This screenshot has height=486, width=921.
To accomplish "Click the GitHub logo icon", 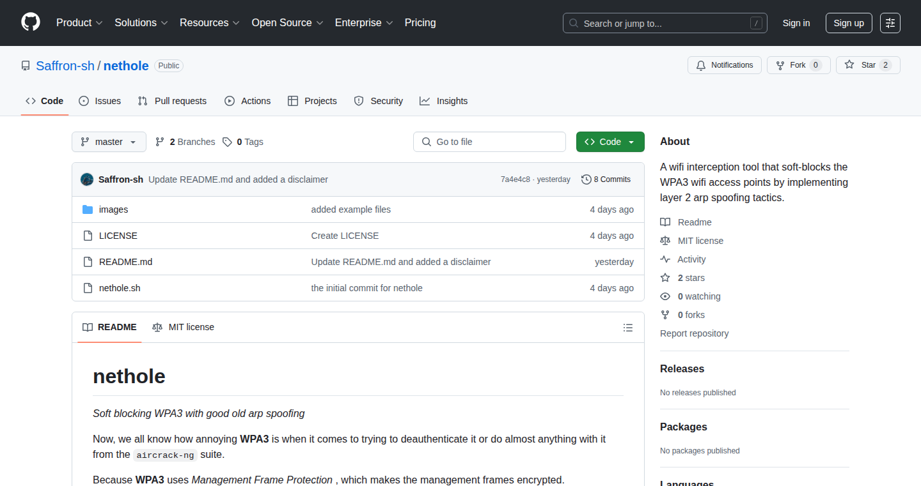I will tap(31, 22).
